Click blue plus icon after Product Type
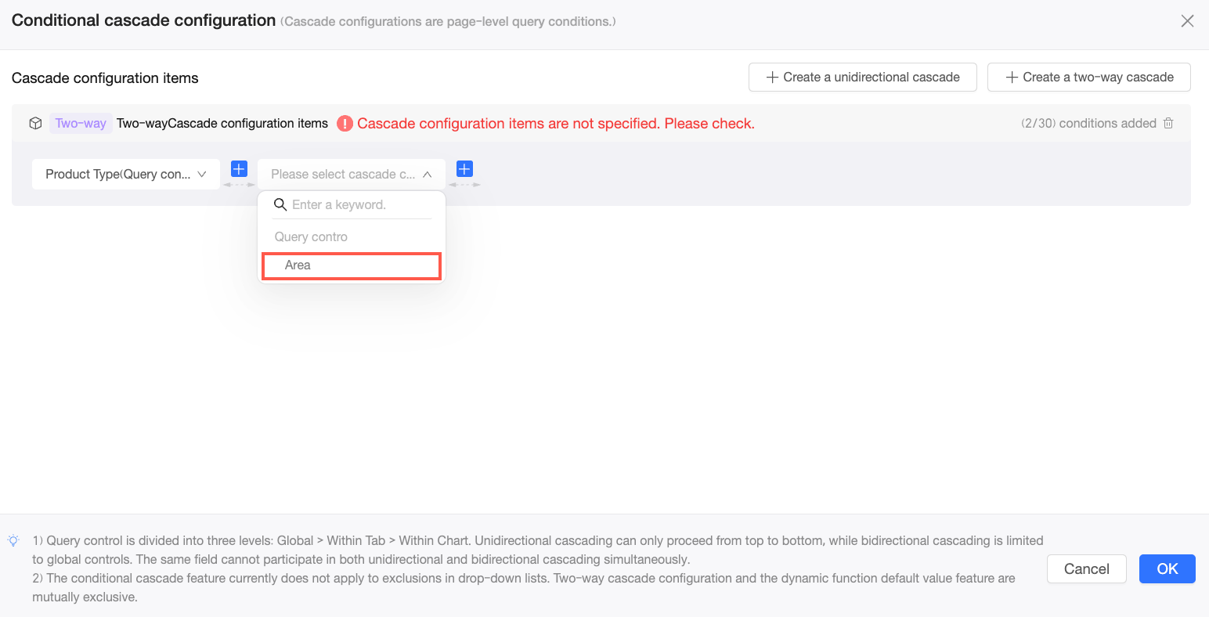The height and width of the screenshot is (617, 1209). pyautogui.click(x=239, y=169)
